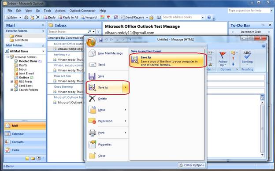Expand the Permission submenu in Office menu
This screenshot has width=275, height=171.
point(126,121)
